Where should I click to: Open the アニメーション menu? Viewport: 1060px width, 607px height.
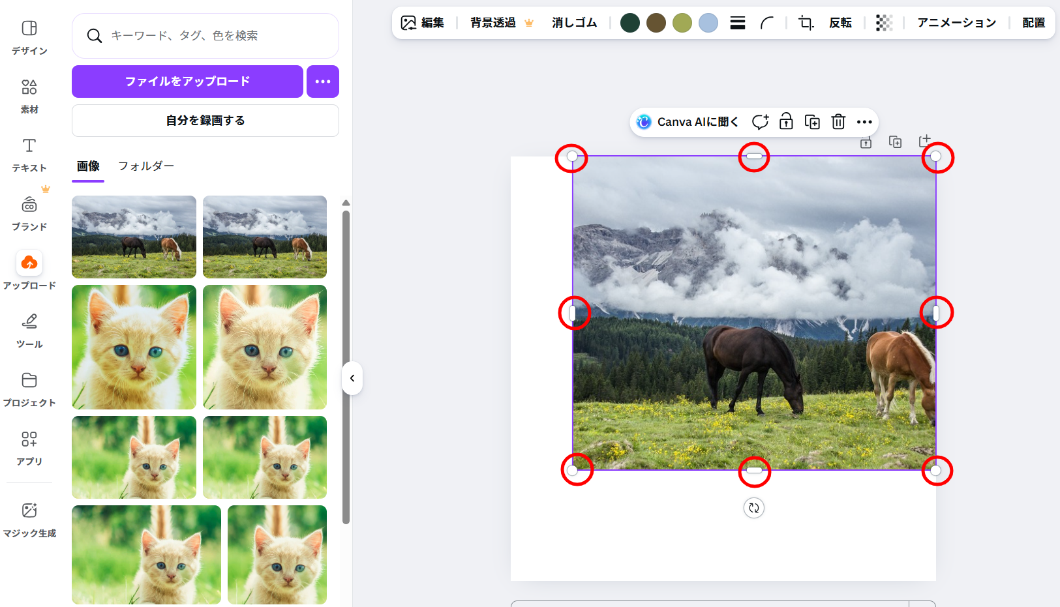point(956,23)
